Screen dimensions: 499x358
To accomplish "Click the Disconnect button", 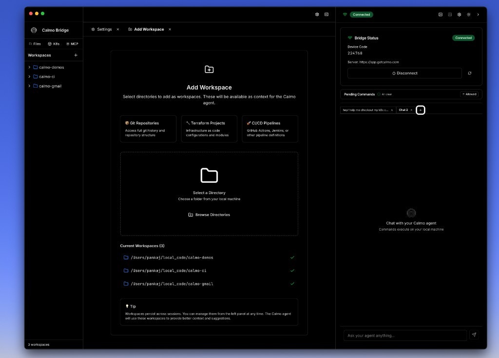I will pos(404,73).
